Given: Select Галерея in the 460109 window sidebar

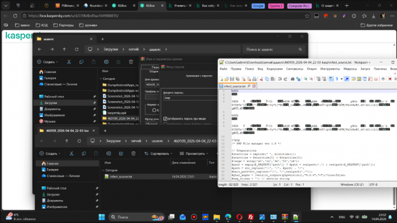Looking at the screenshot, I should click(52, 170).
